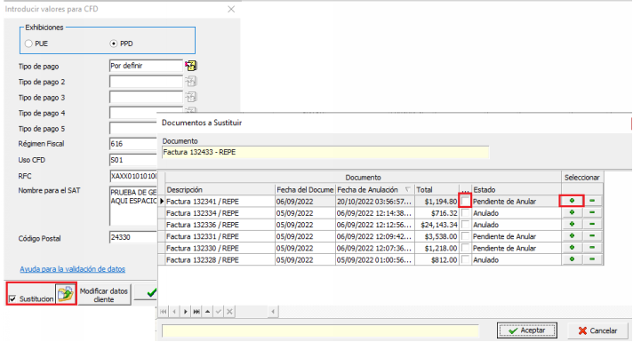This screenshot has width=633, height=342.
Task: Remove Factura 132336 with minus button
Action: pyautogui.click(x=592, y=224)
